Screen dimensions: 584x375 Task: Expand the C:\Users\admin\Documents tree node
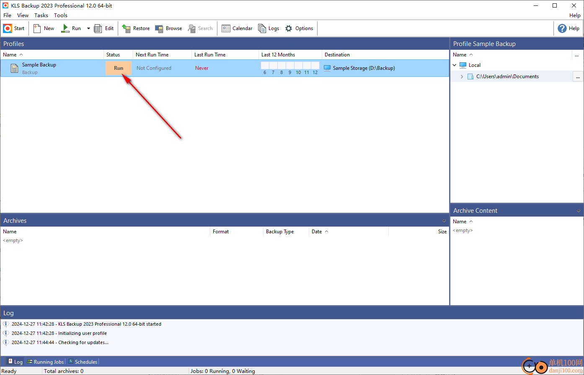click(x=462, y=77)
